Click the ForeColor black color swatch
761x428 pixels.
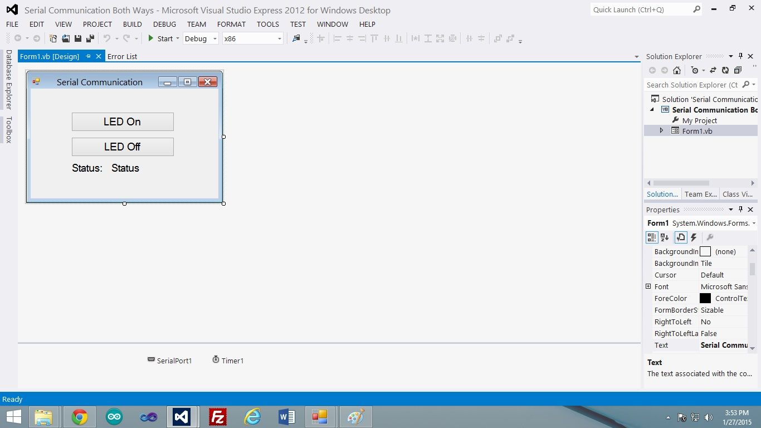(x=705, y=298)
